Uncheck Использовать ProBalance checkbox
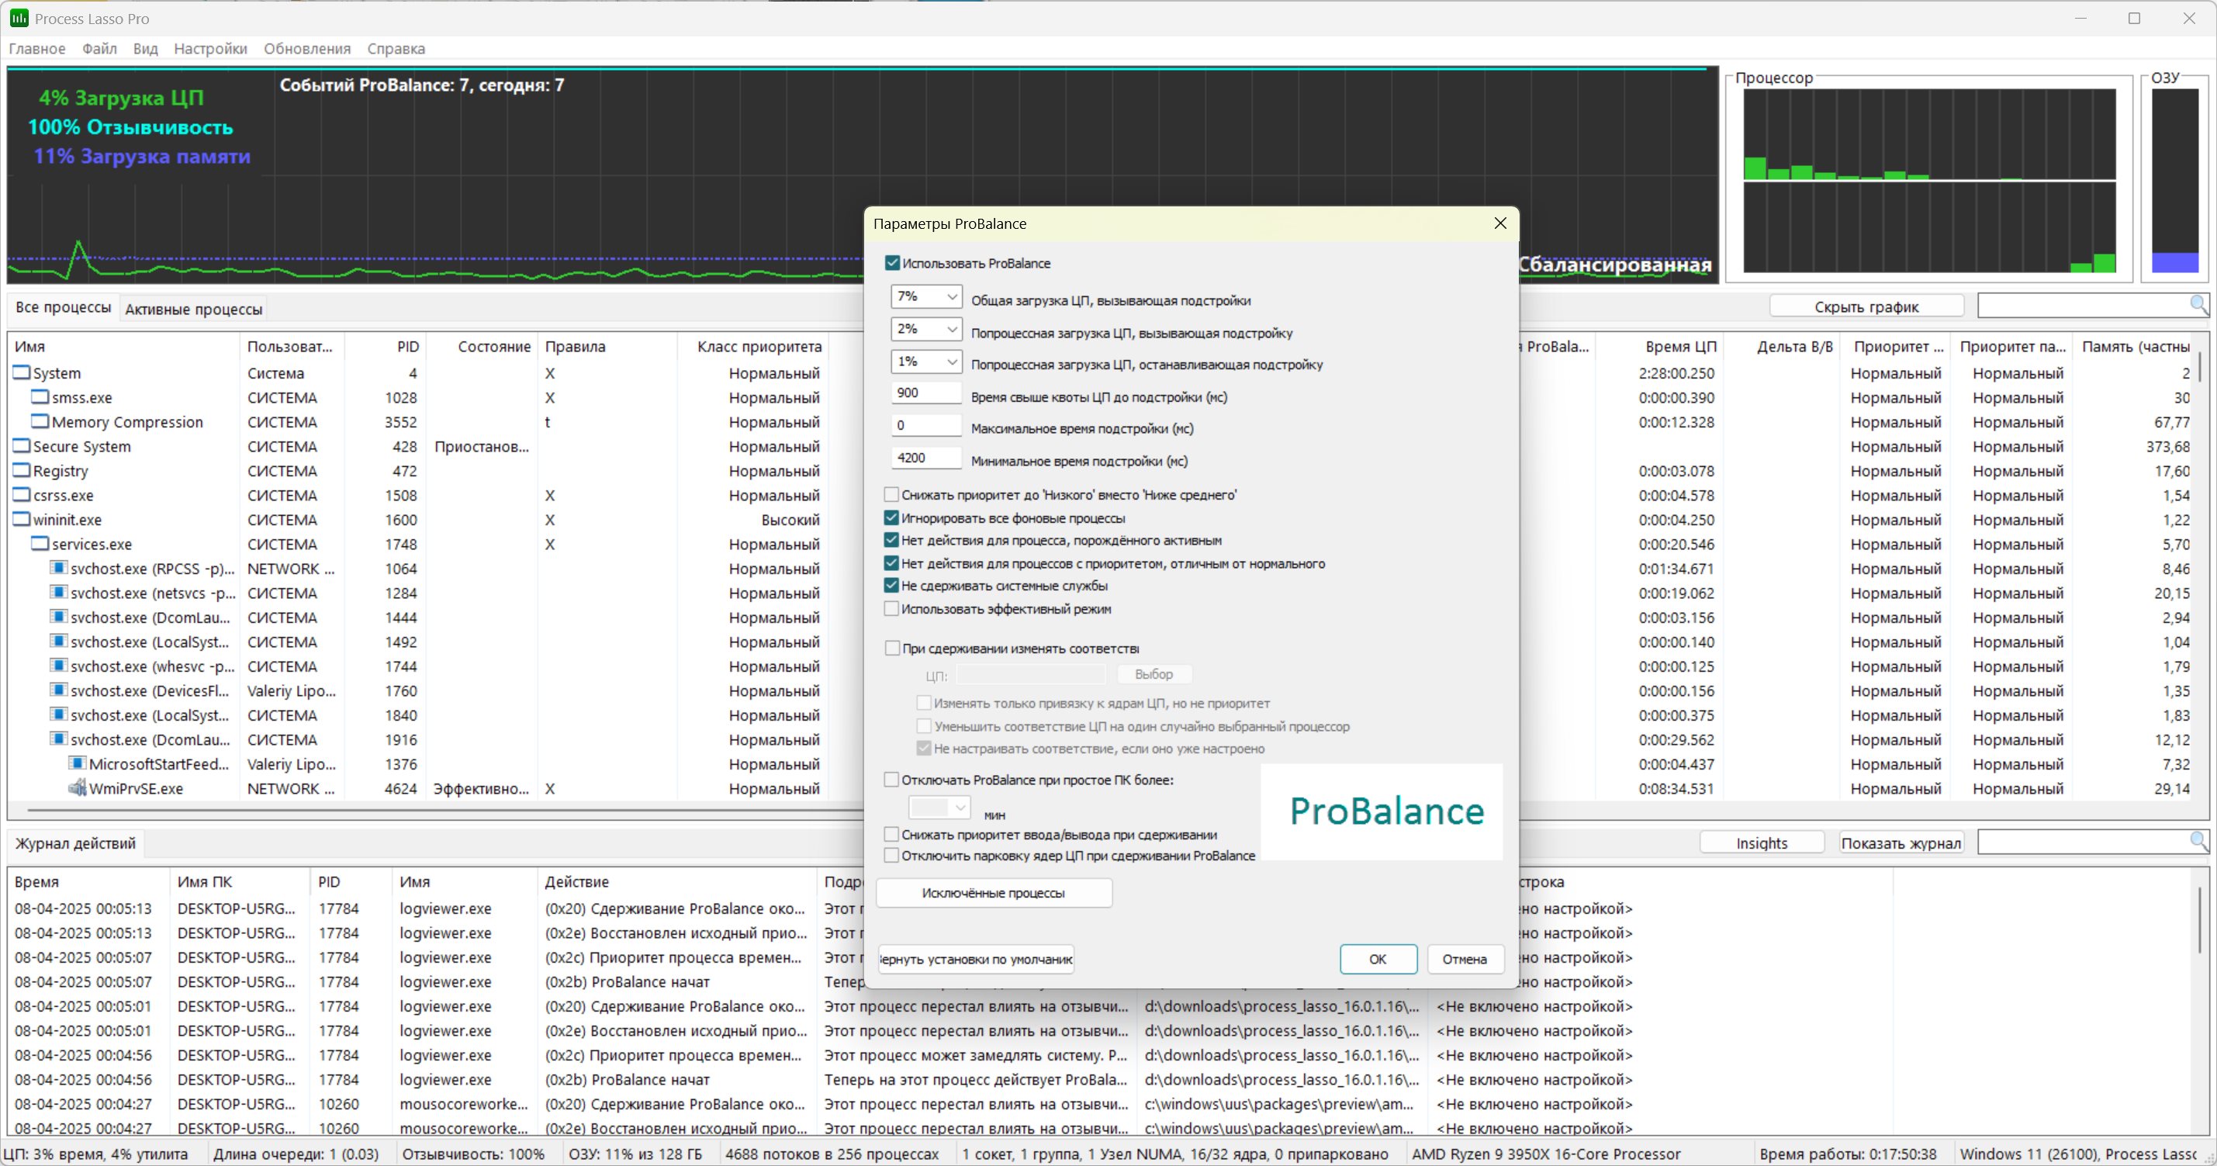 click(893, 263)
